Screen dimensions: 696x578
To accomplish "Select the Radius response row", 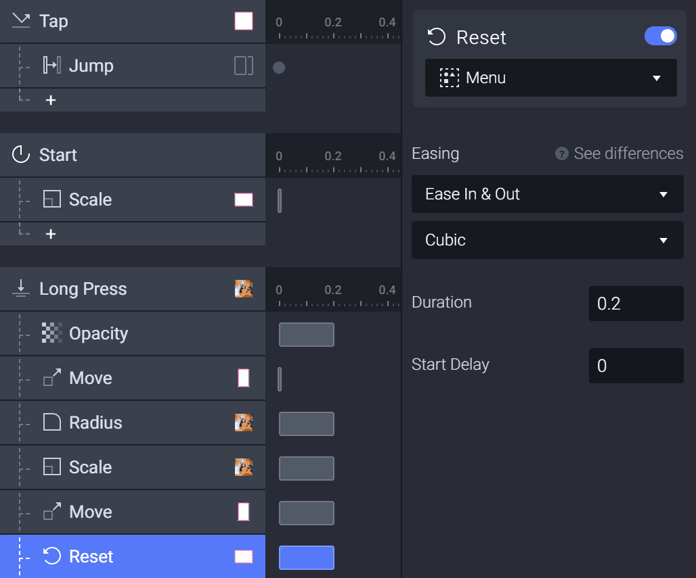I will tap(133, 423).
